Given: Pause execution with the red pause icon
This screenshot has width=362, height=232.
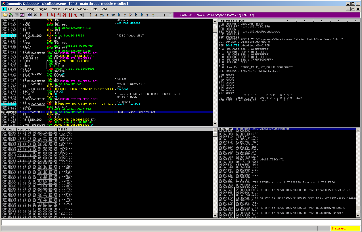Looking at the screenshot, I should [47, 15].
